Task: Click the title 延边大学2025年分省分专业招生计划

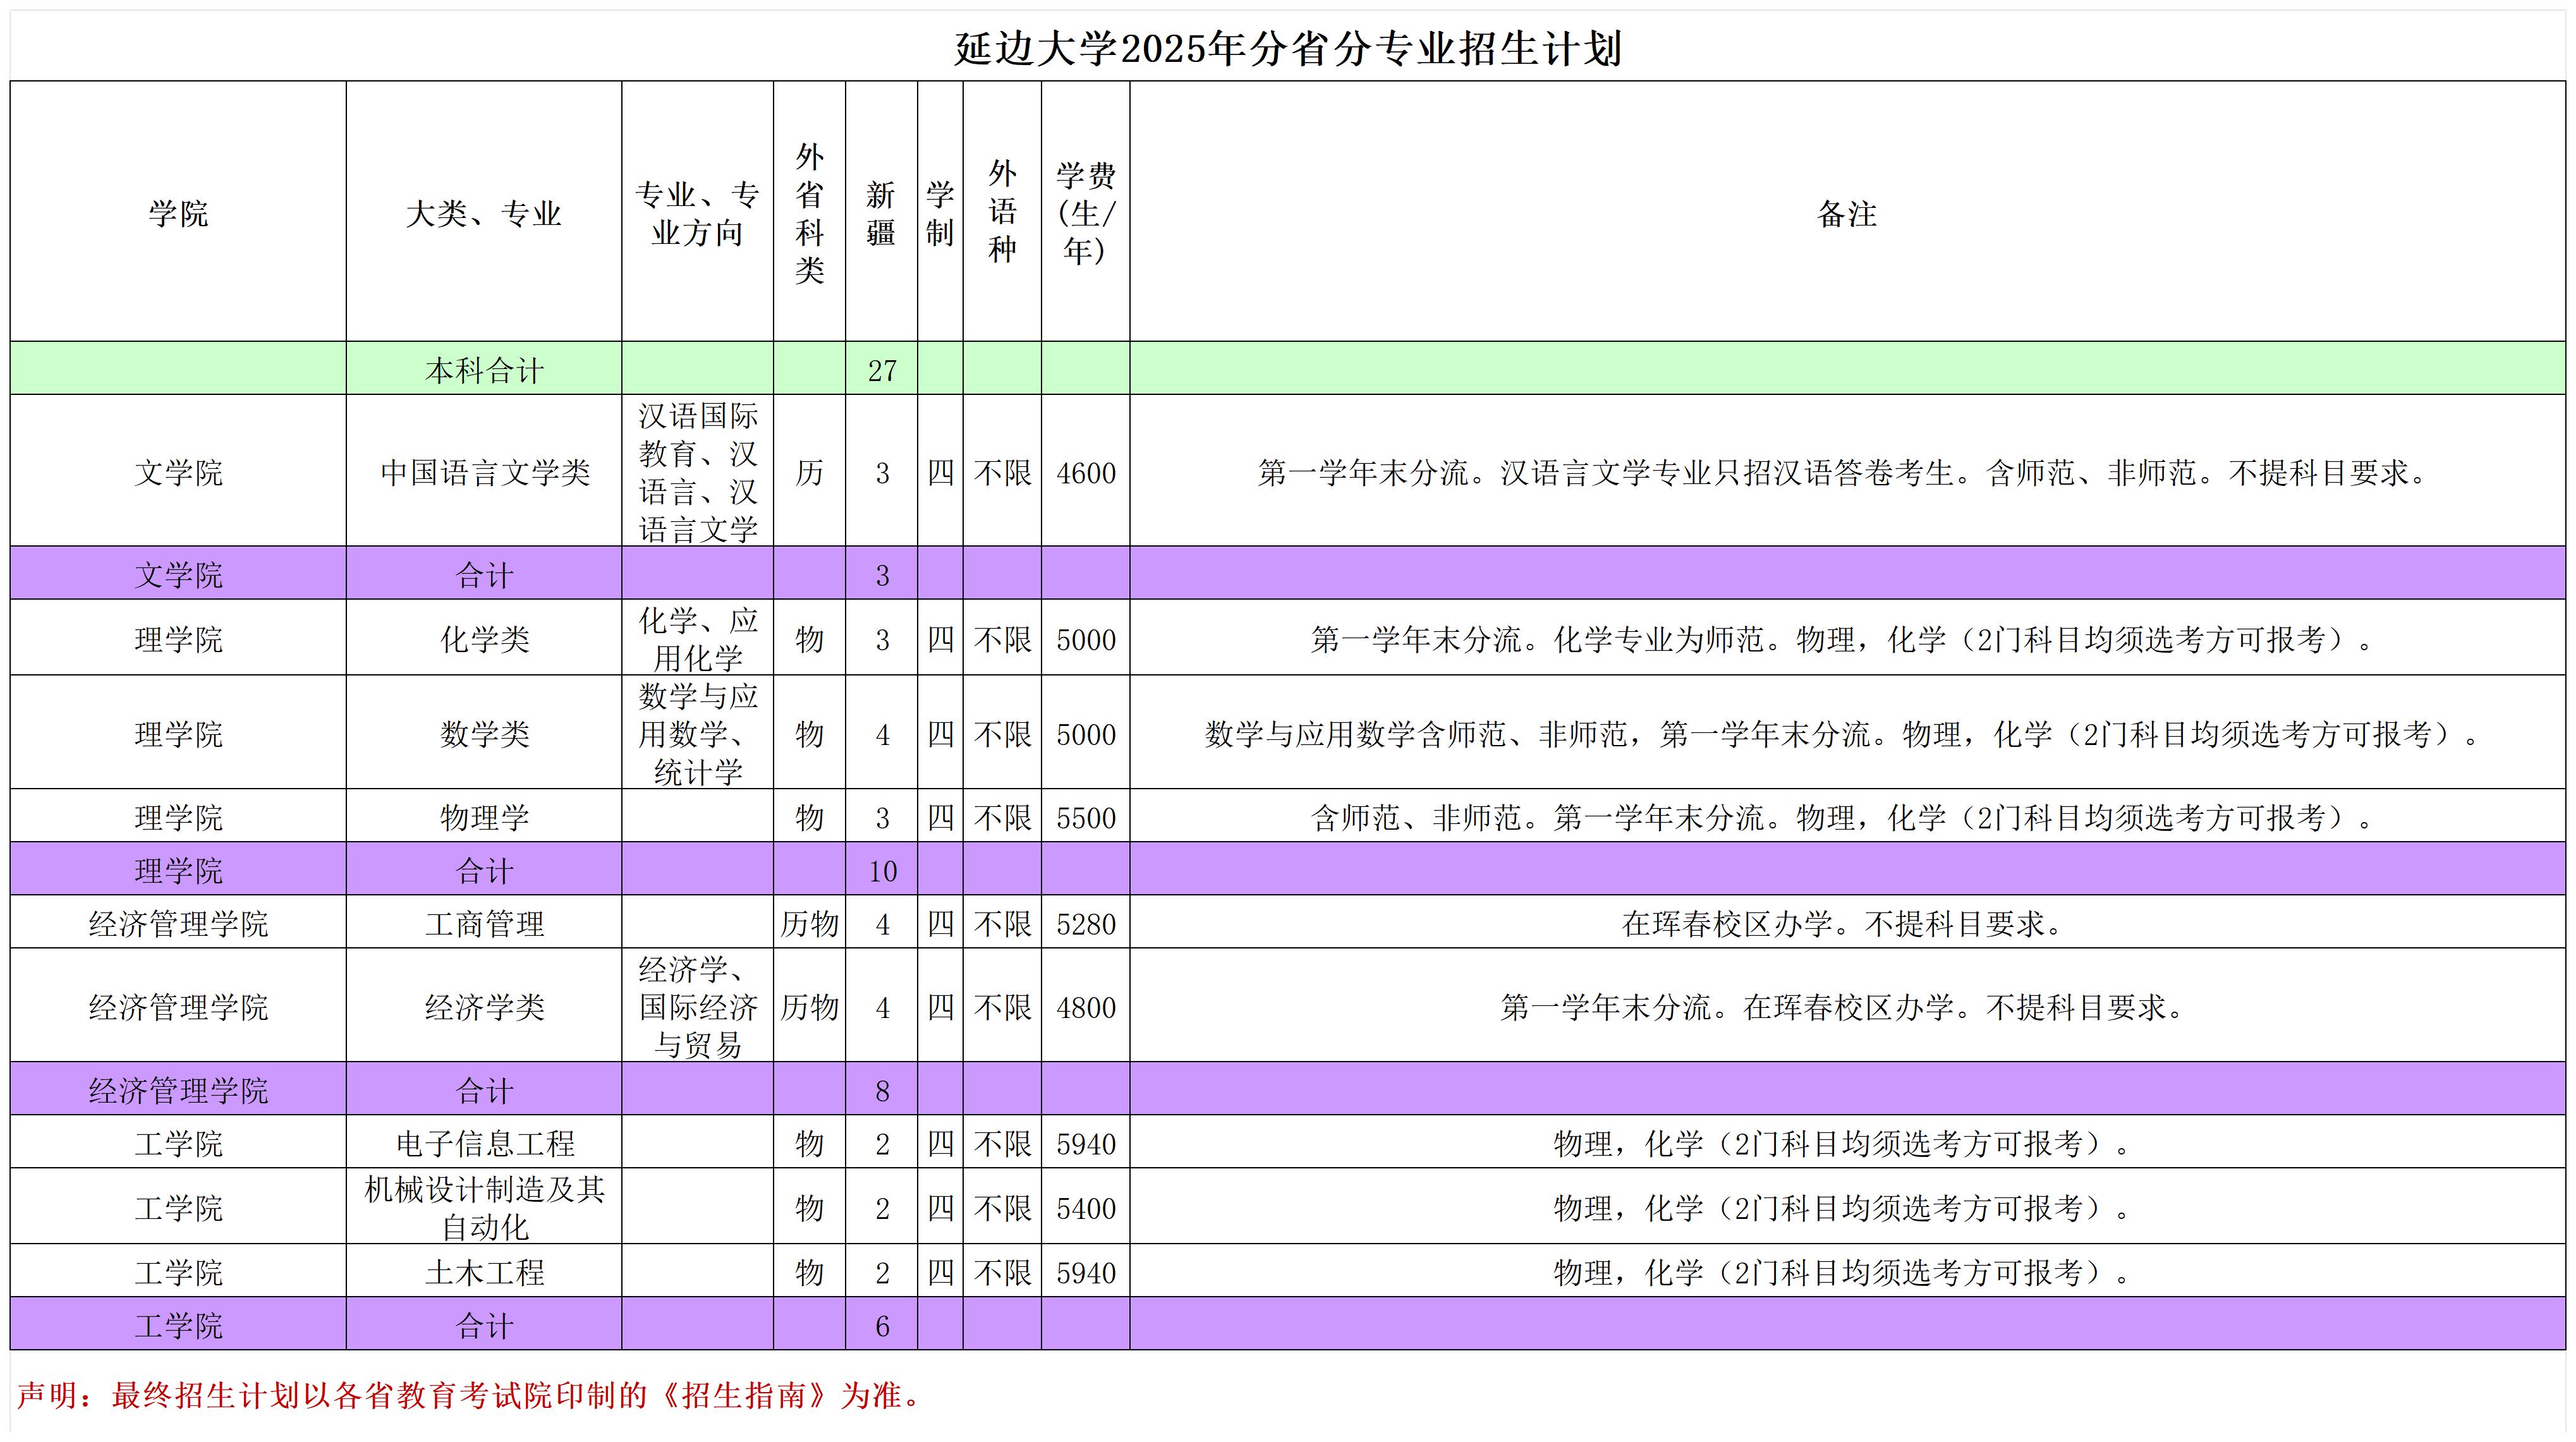Action: click(1287, 48)
